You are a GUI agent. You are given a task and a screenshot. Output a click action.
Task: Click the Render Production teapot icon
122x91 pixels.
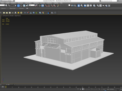[103, 6]
